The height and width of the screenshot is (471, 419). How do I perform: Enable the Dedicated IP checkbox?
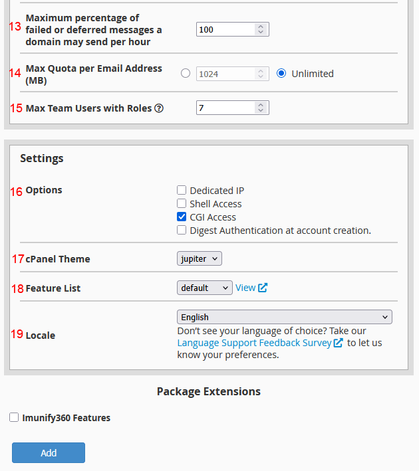coord(182,191)
